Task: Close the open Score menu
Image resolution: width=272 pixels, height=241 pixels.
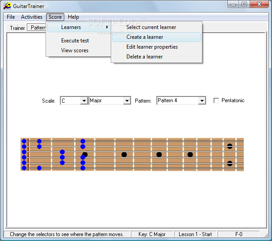Action: (55, 17)
